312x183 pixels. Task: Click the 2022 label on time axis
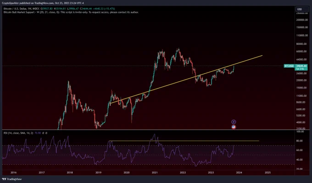(183, 173)
